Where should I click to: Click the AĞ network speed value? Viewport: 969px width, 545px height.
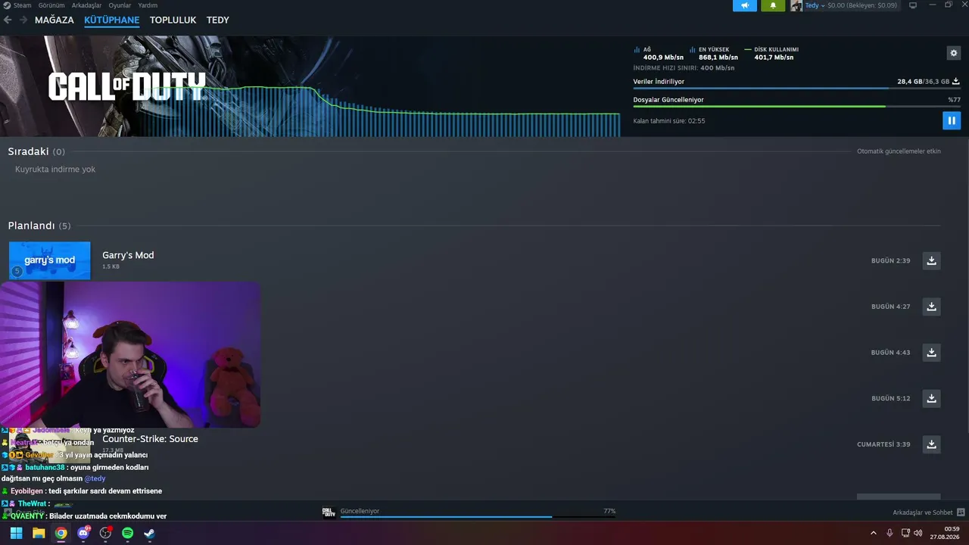pyautogui.click(x=663, y=58)
